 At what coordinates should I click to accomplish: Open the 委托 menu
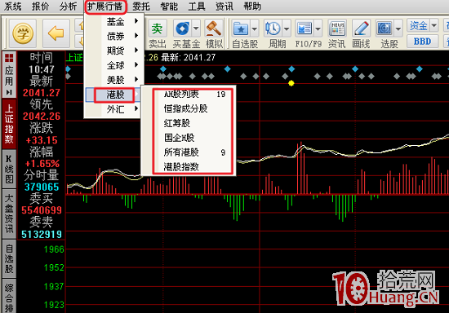click(x=141, y=7)
